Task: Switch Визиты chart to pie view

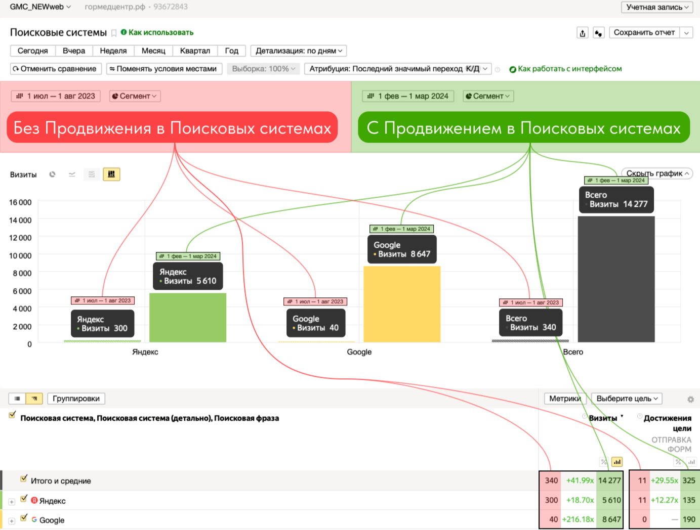Action: [52, 174]
